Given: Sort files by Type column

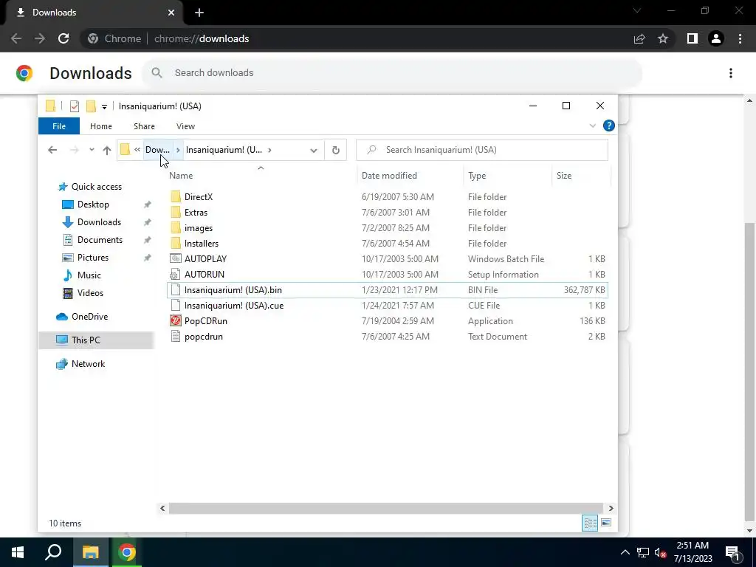Looking at the screenshot, I should coord(507,176).
